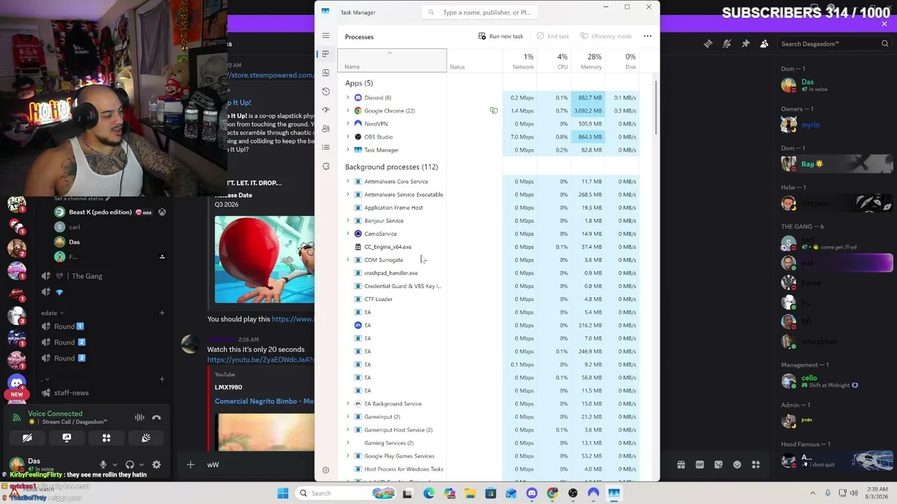Open Services page in Task Manager sidebar
The height and width of the screenshot is (504, 897).
coord(326,166)
